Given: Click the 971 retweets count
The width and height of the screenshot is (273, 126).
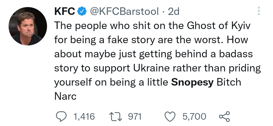Looking at the screenshot, I should (134, 116).
